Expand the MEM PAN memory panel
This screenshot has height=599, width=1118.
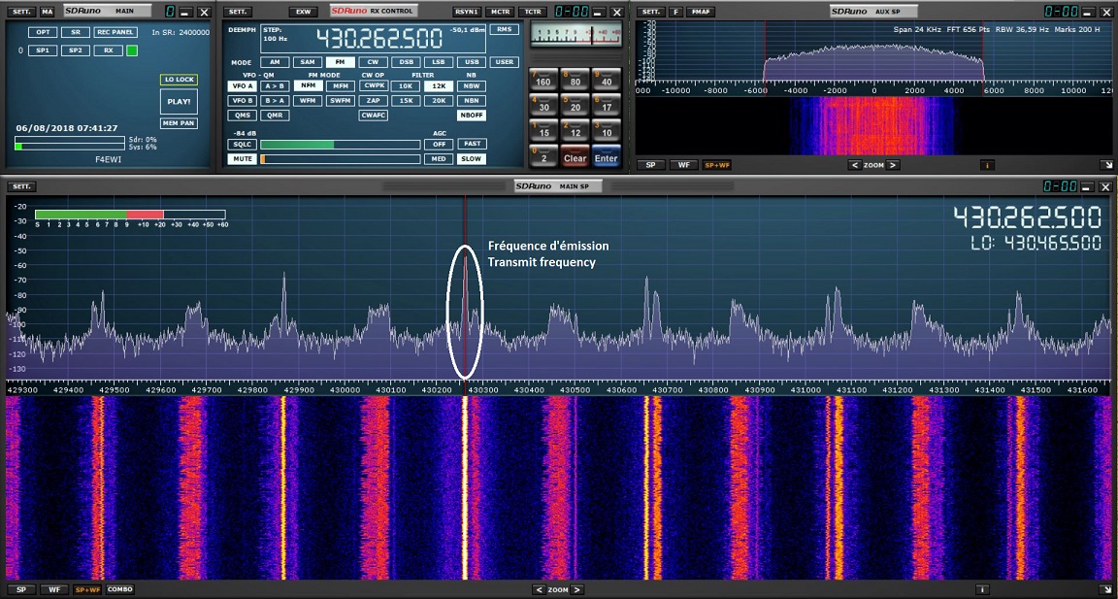[x=179, y=123]
